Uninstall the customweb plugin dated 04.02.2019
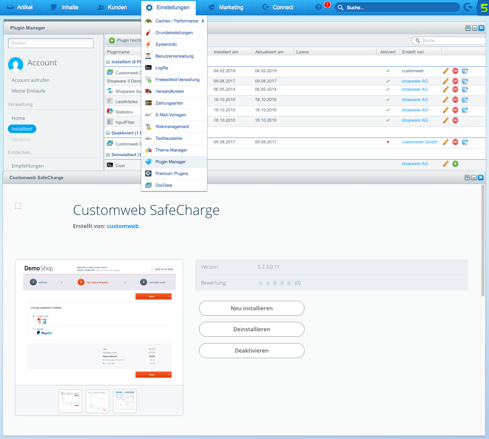The width and height of the screenshot is (489, 439). pos(455,71)
